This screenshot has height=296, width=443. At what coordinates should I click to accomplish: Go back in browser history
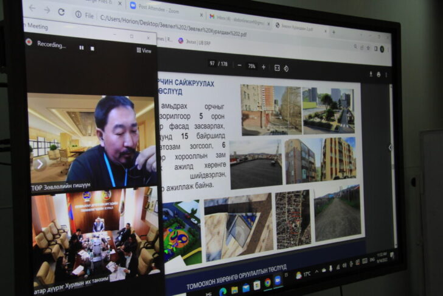pyautogui.click(x=32, y=9)
